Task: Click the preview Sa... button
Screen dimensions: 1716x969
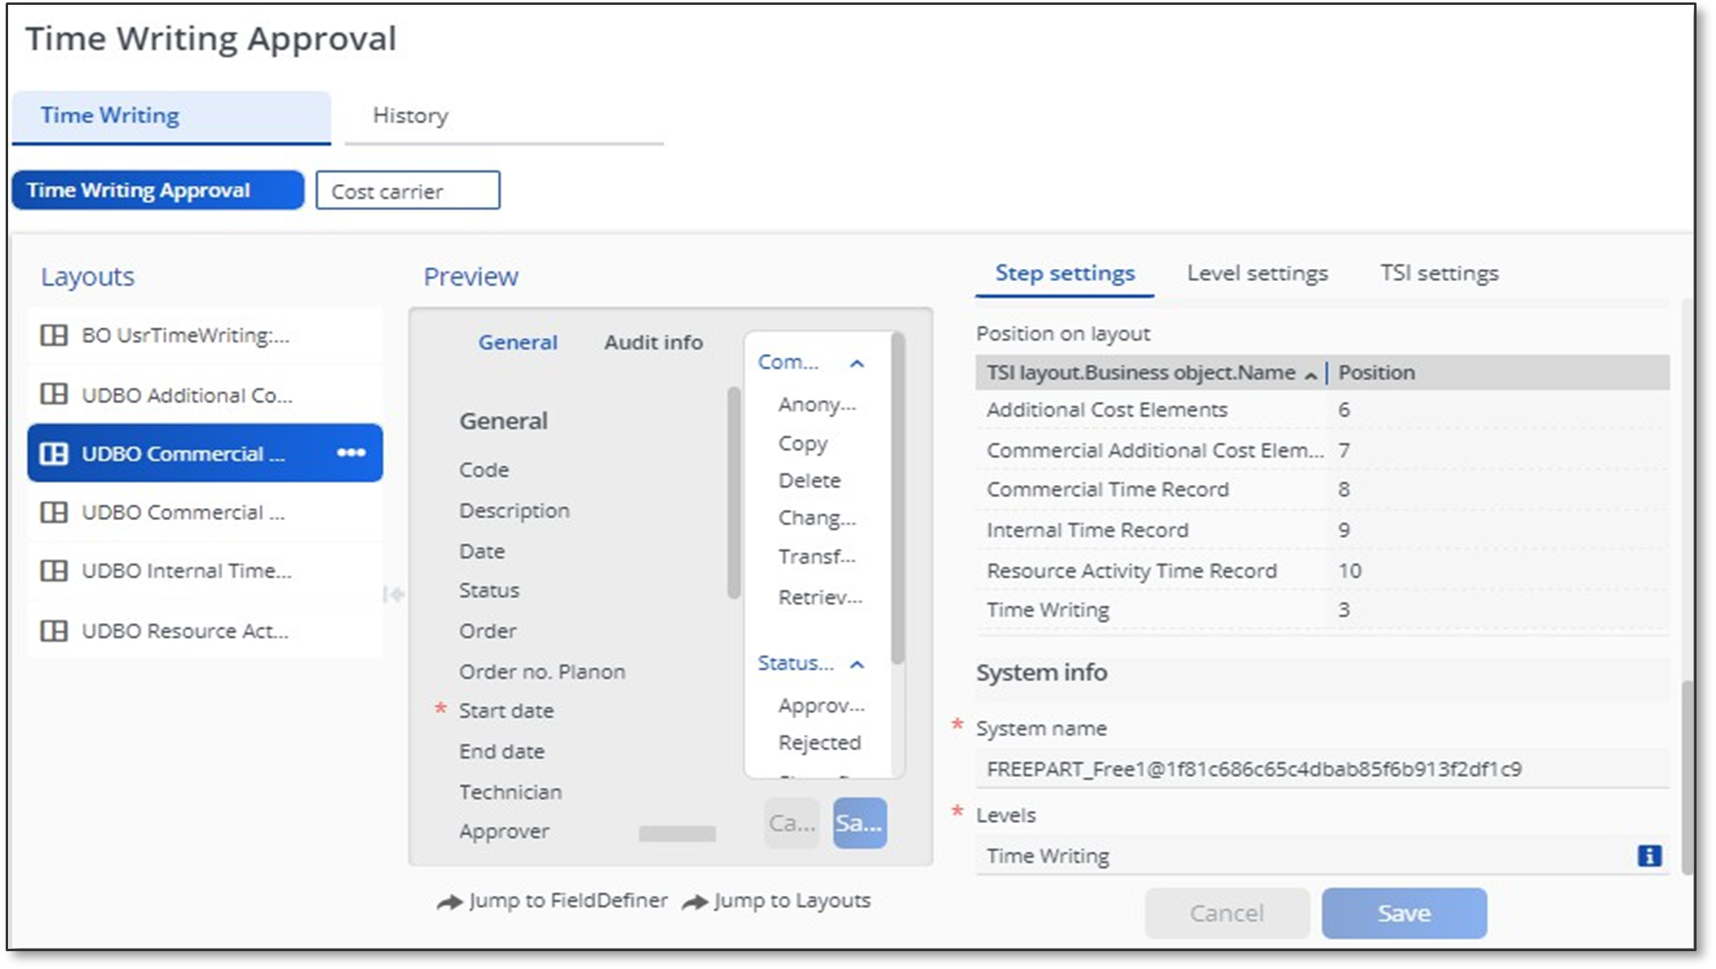Action: tap(859, 823)
